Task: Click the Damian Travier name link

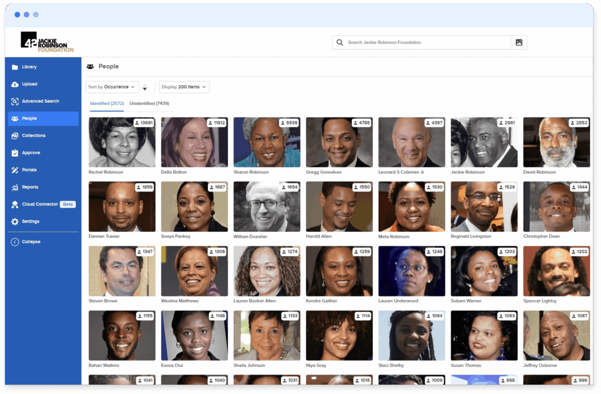Action: [104, 237]
